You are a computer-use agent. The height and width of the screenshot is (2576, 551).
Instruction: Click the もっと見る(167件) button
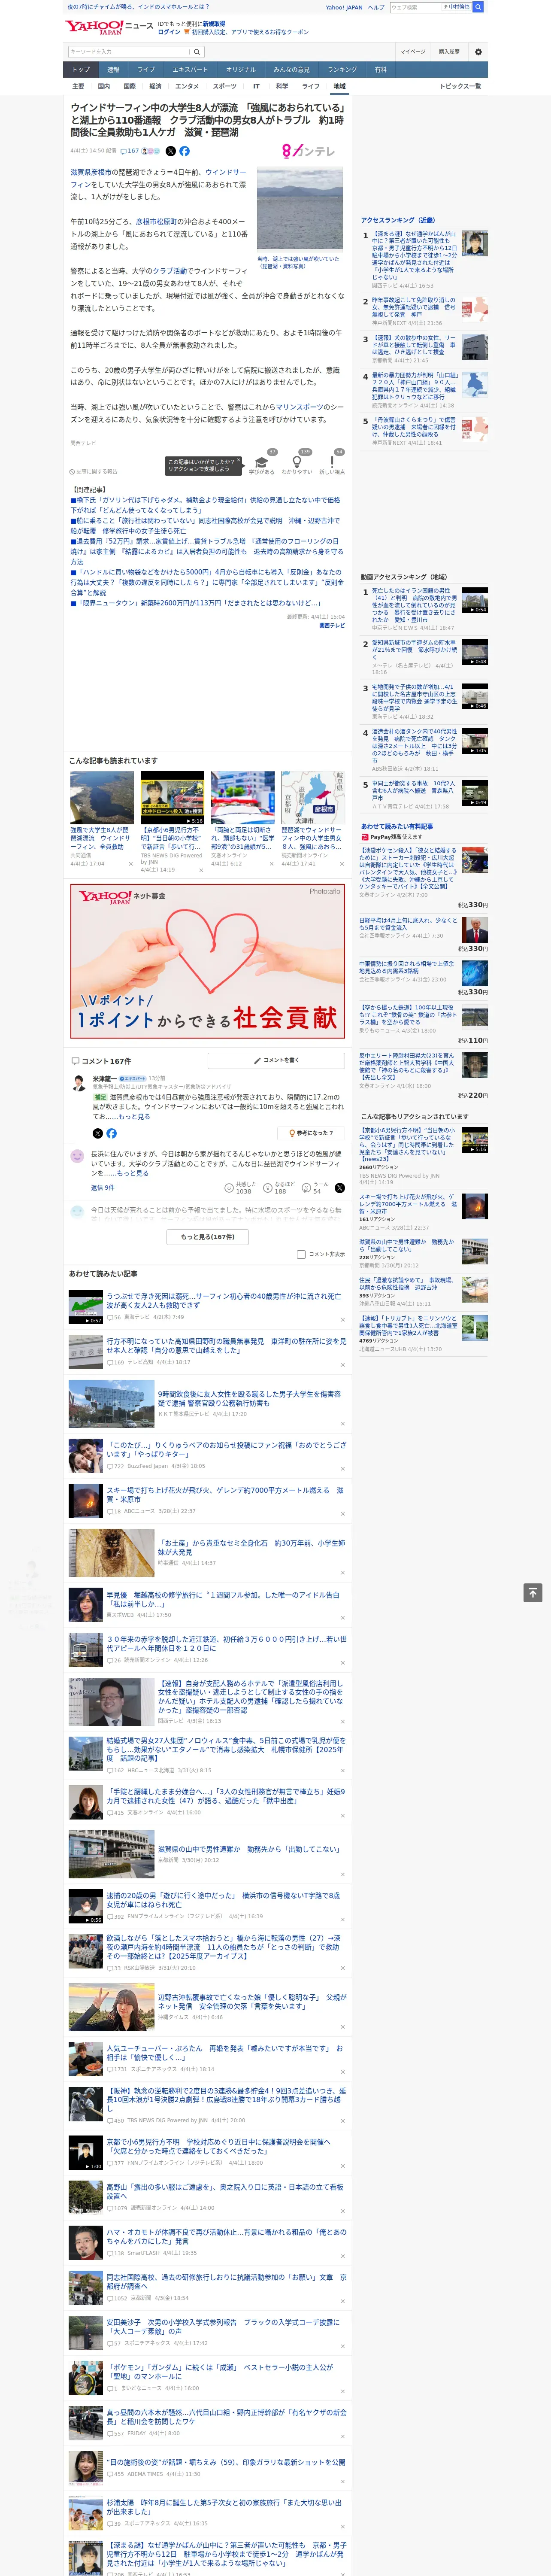[x=208, y=1237]
